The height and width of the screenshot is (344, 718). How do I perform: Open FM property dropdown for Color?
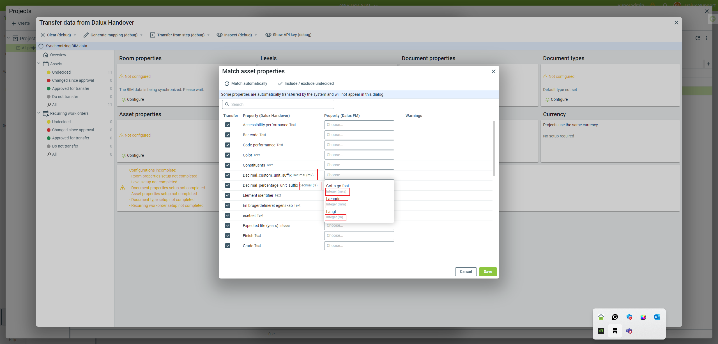359,155
